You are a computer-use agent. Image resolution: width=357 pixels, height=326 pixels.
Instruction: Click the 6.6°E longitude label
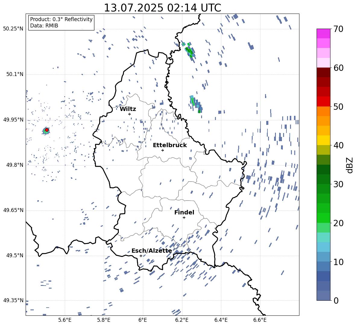[x=260, y=320]
